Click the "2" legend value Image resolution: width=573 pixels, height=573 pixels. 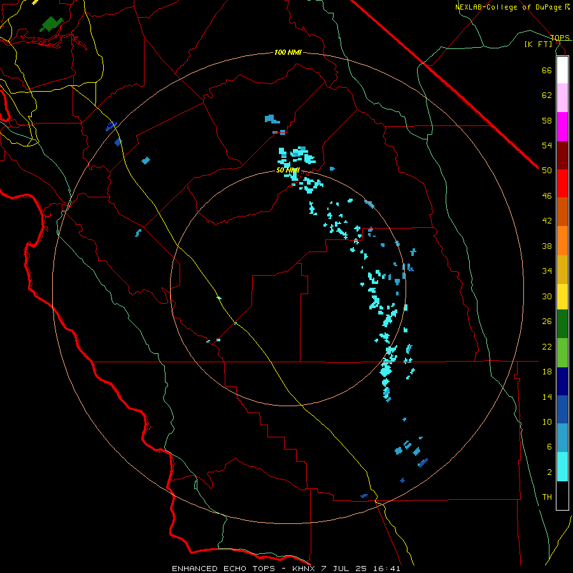[x=549, y=472]
